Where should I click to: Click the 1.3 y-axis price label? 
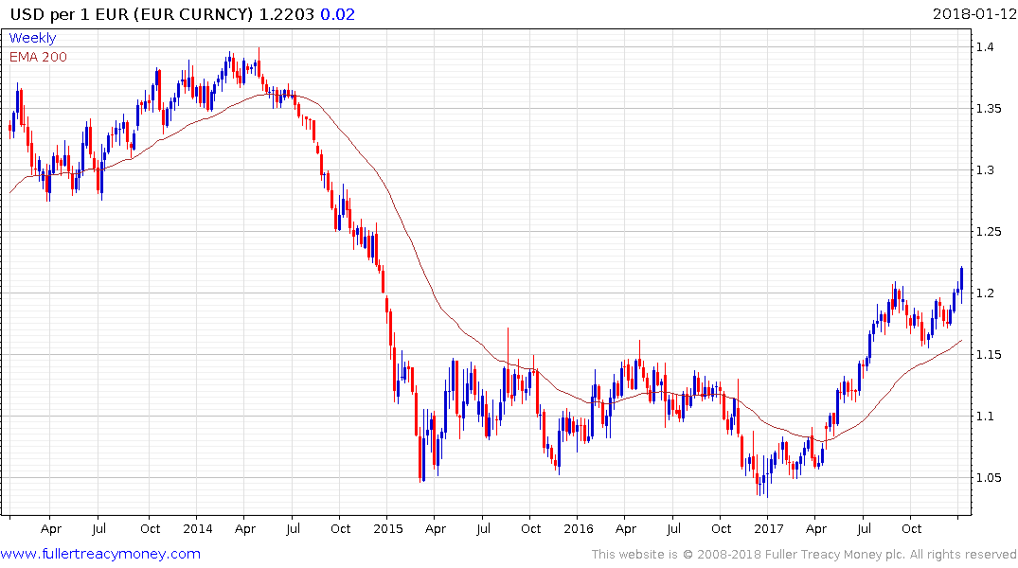[x=985, y=170]
